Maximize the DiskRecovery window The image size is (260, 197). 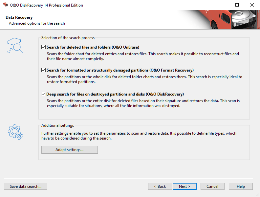tap(237, 5)
